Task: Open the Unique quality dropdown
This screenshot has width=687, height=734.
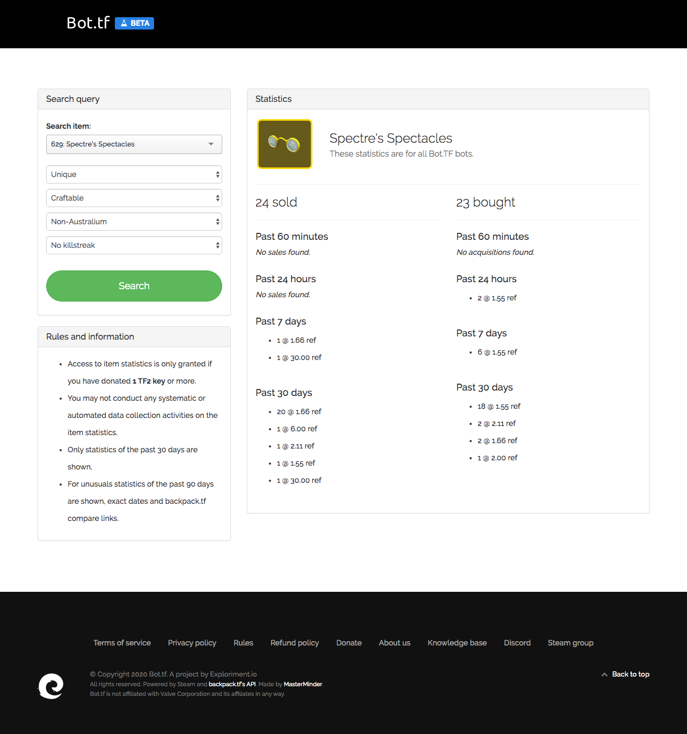Action: pyautogui.click(x=134, y=174)
